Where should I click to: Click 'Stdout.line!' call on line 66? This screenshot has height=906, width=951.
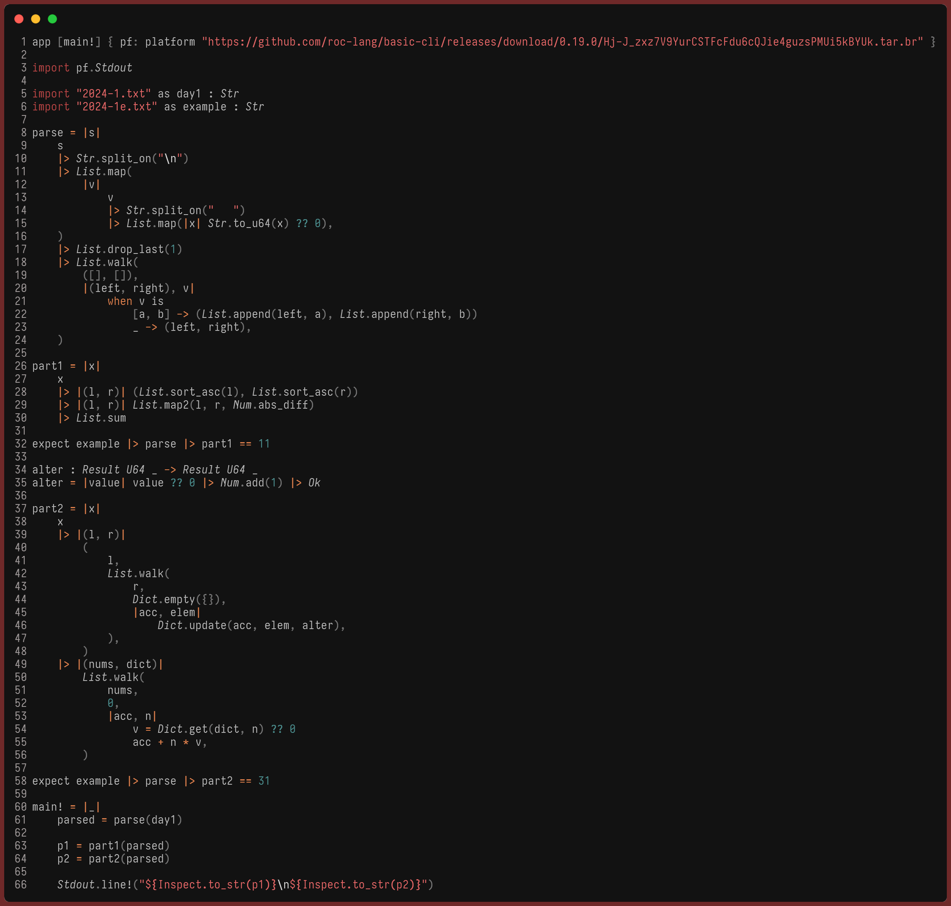(x=95, y=885)
